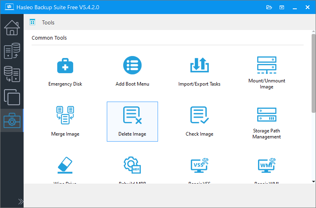This screenshot has height=208, width=316.
Task: Open the Restore section in sidebar
Action: coord(12,74)
